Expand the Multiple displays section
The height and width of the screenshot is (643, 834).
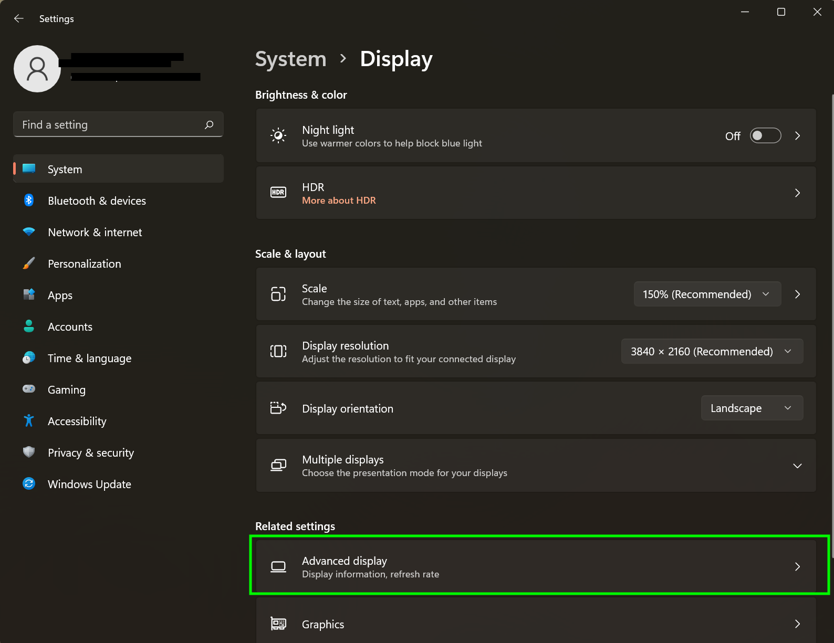797,466
